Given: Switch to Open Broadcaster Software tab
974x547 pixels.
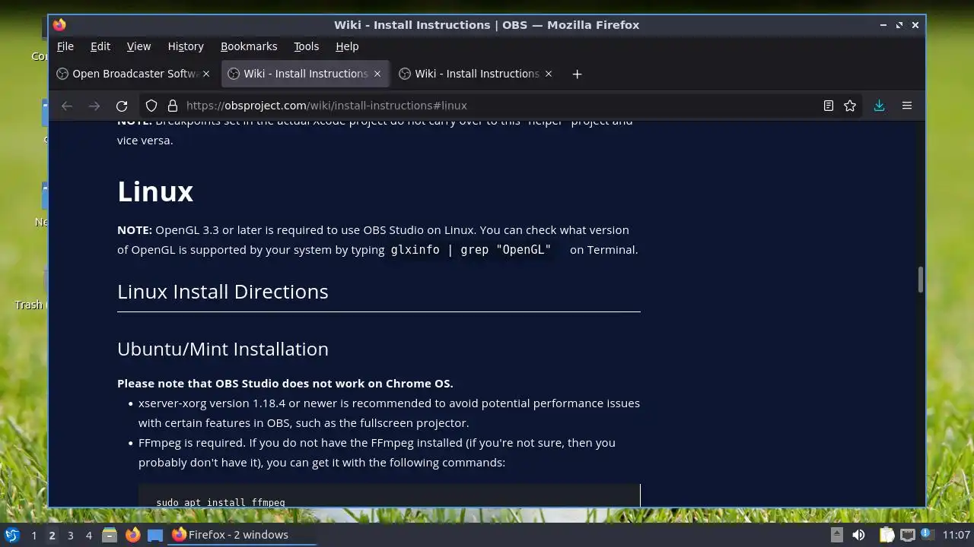Looking at the screenshot, I should pyautogui.click(x=135, y=74).
